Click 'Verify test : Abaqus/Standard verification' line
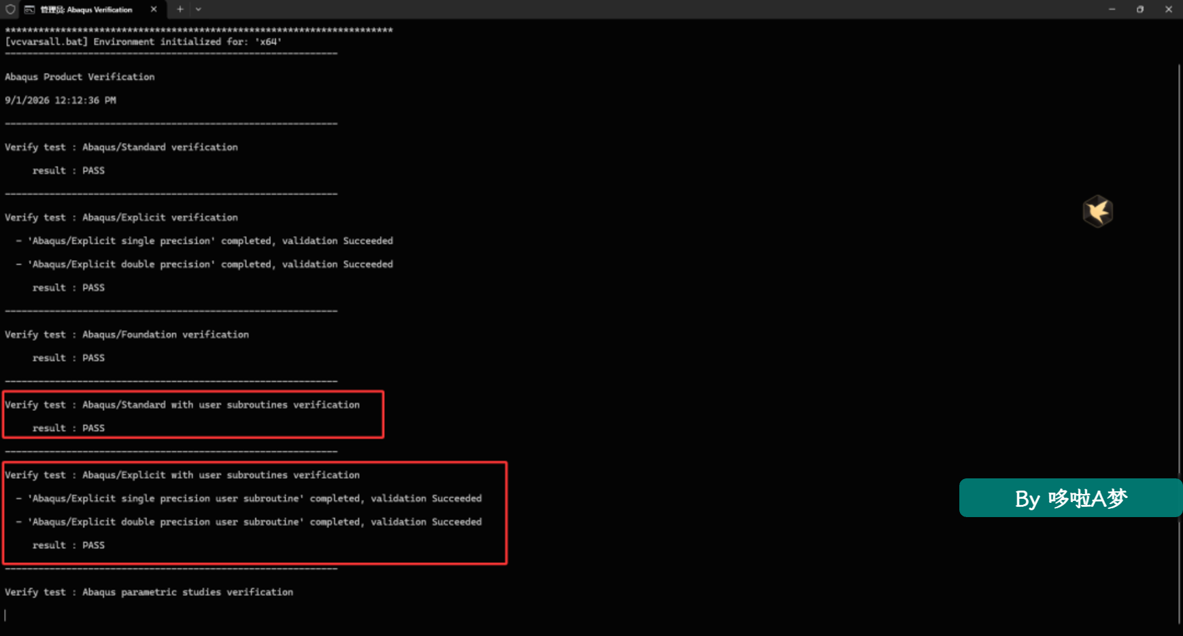The width and height of the screenshot is (1183, 636). pyautogui.click(x=122, y=147)
